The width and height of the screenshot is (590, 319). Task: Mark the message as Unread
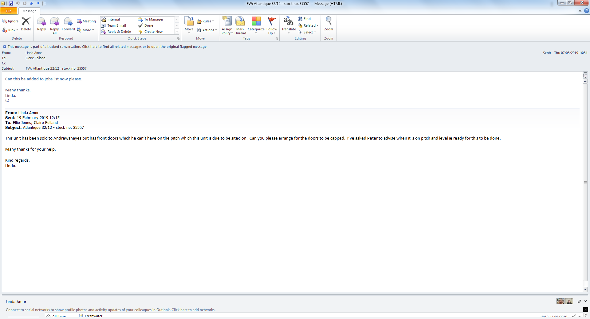click(240, 26)
